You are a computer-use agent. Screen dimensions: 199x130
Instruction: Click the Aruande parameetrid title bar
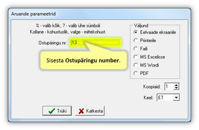tap(99, 14)
